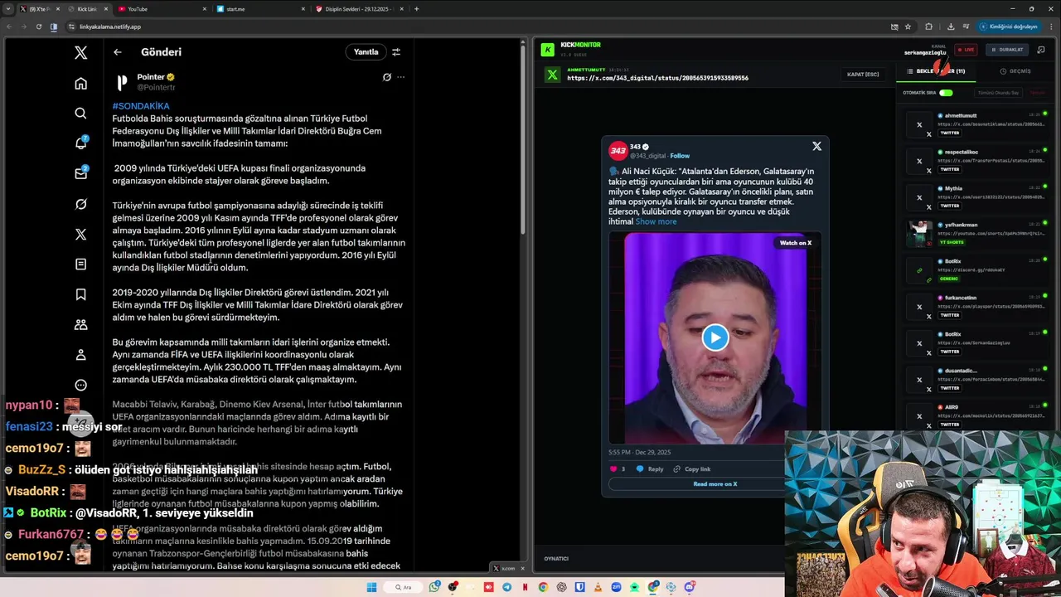Close the embedded 343 tweet with X
Screen dimensions: 1061x597
point(816,146)
